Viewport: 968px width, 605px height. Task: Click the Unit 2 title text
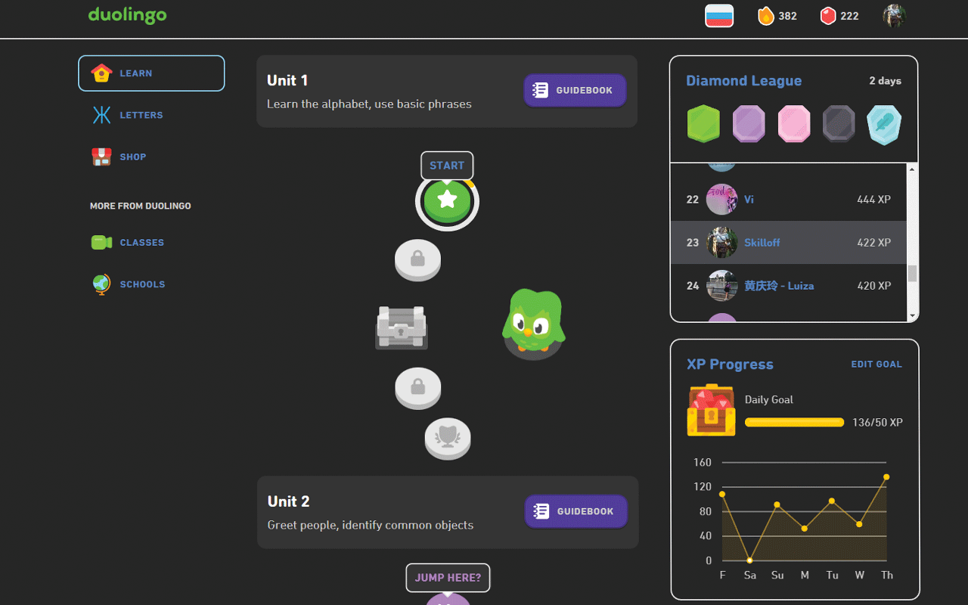[289, 501]
